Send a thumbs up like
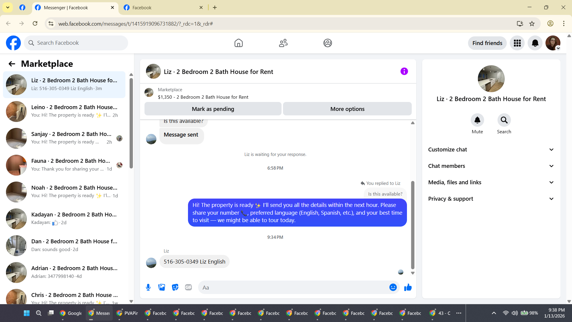Viewport: 572px width, 322px height. (x=408, y=287)
